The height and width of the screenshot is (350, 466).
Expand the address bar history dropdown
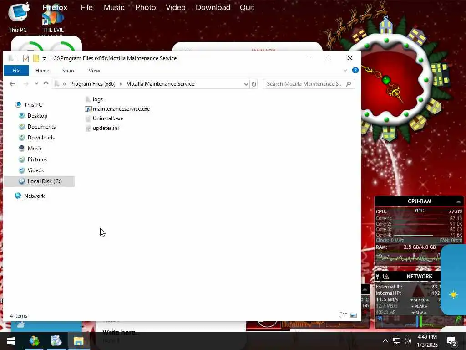pyautogui.click(x=246, y=84)
